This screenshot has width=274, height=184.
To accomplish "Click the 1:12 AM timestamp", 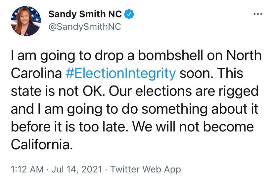I will point(27,169).
